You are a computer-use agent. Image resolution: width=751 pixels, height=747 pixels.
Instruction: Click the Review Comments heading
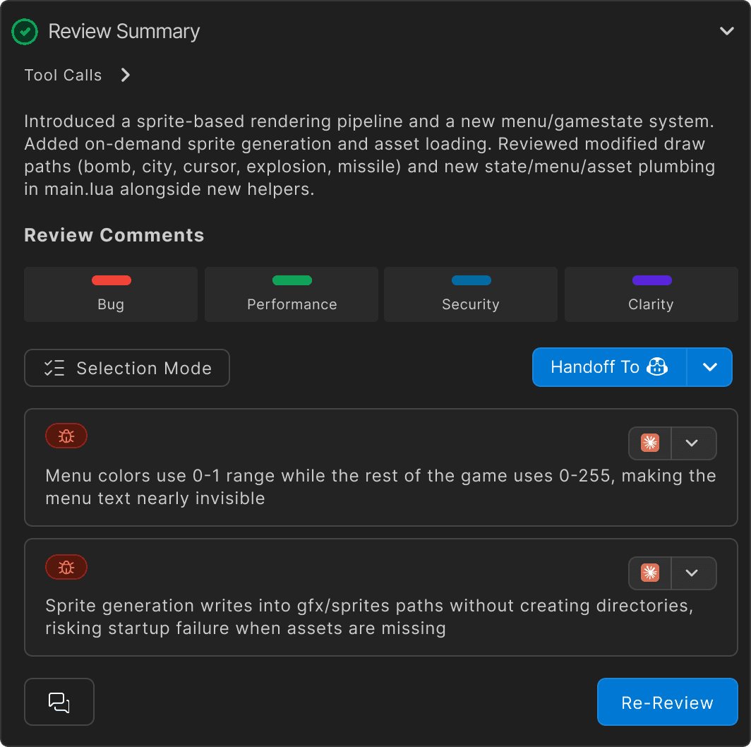(114, 235)
